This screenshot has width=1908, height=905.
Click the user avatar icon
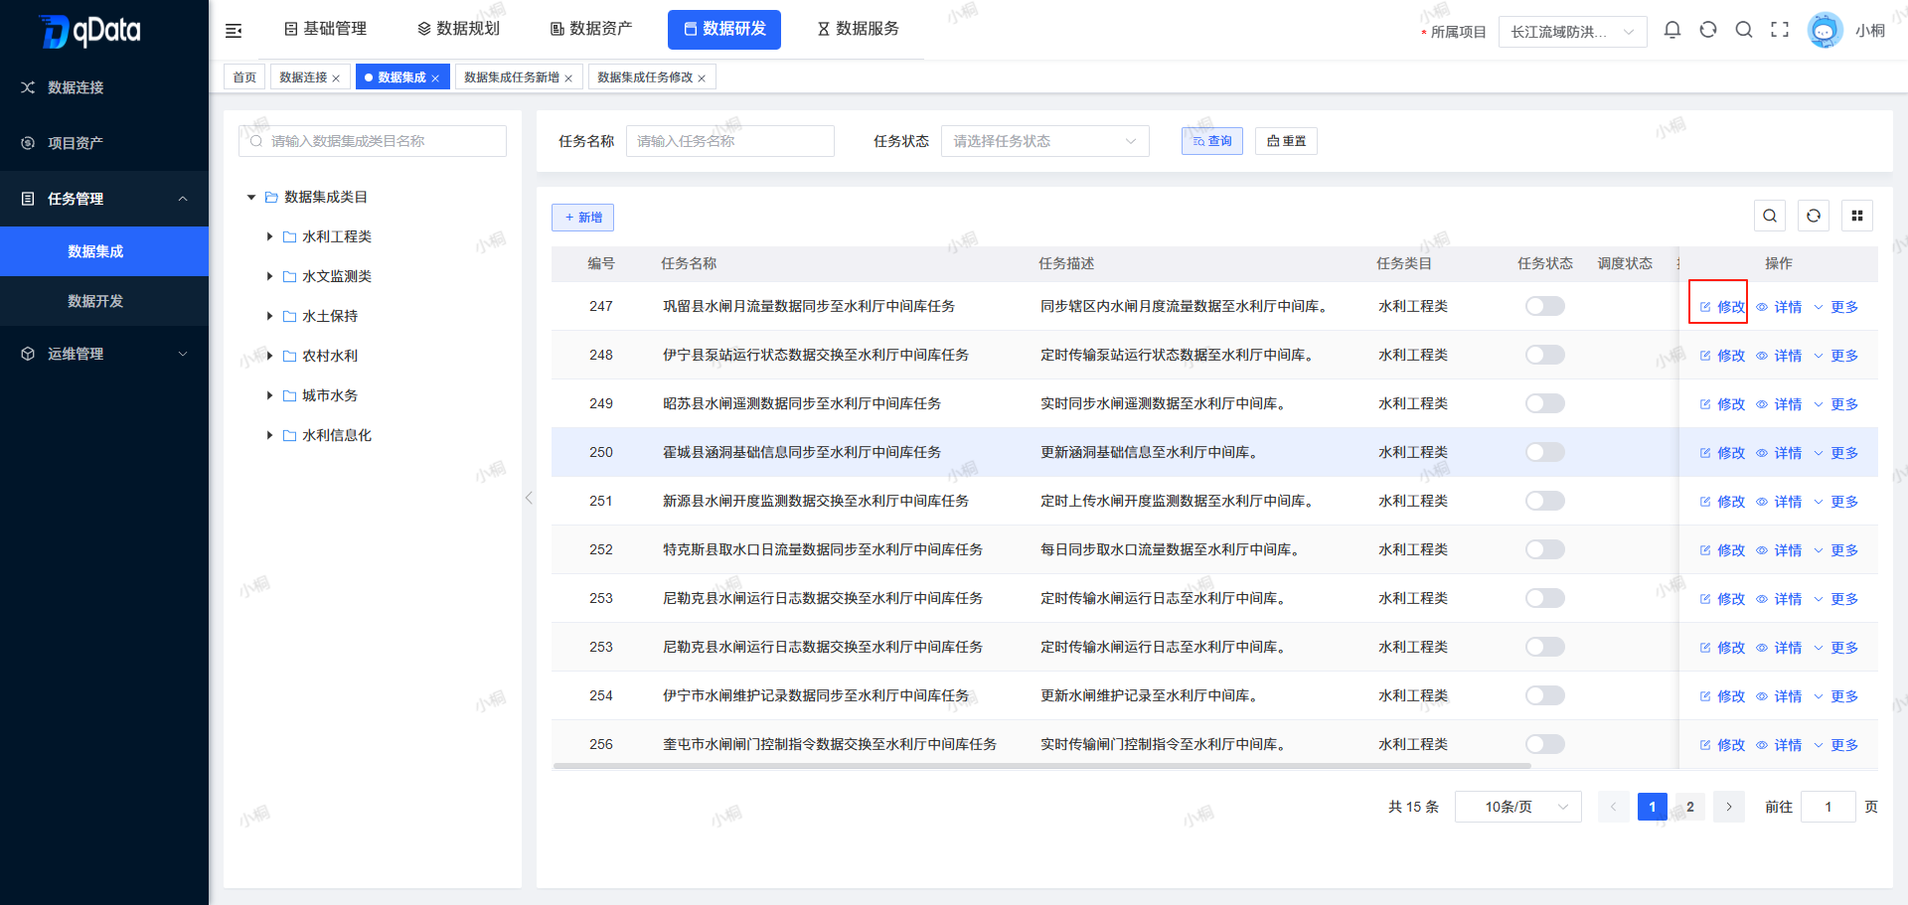coord(1825,30)
